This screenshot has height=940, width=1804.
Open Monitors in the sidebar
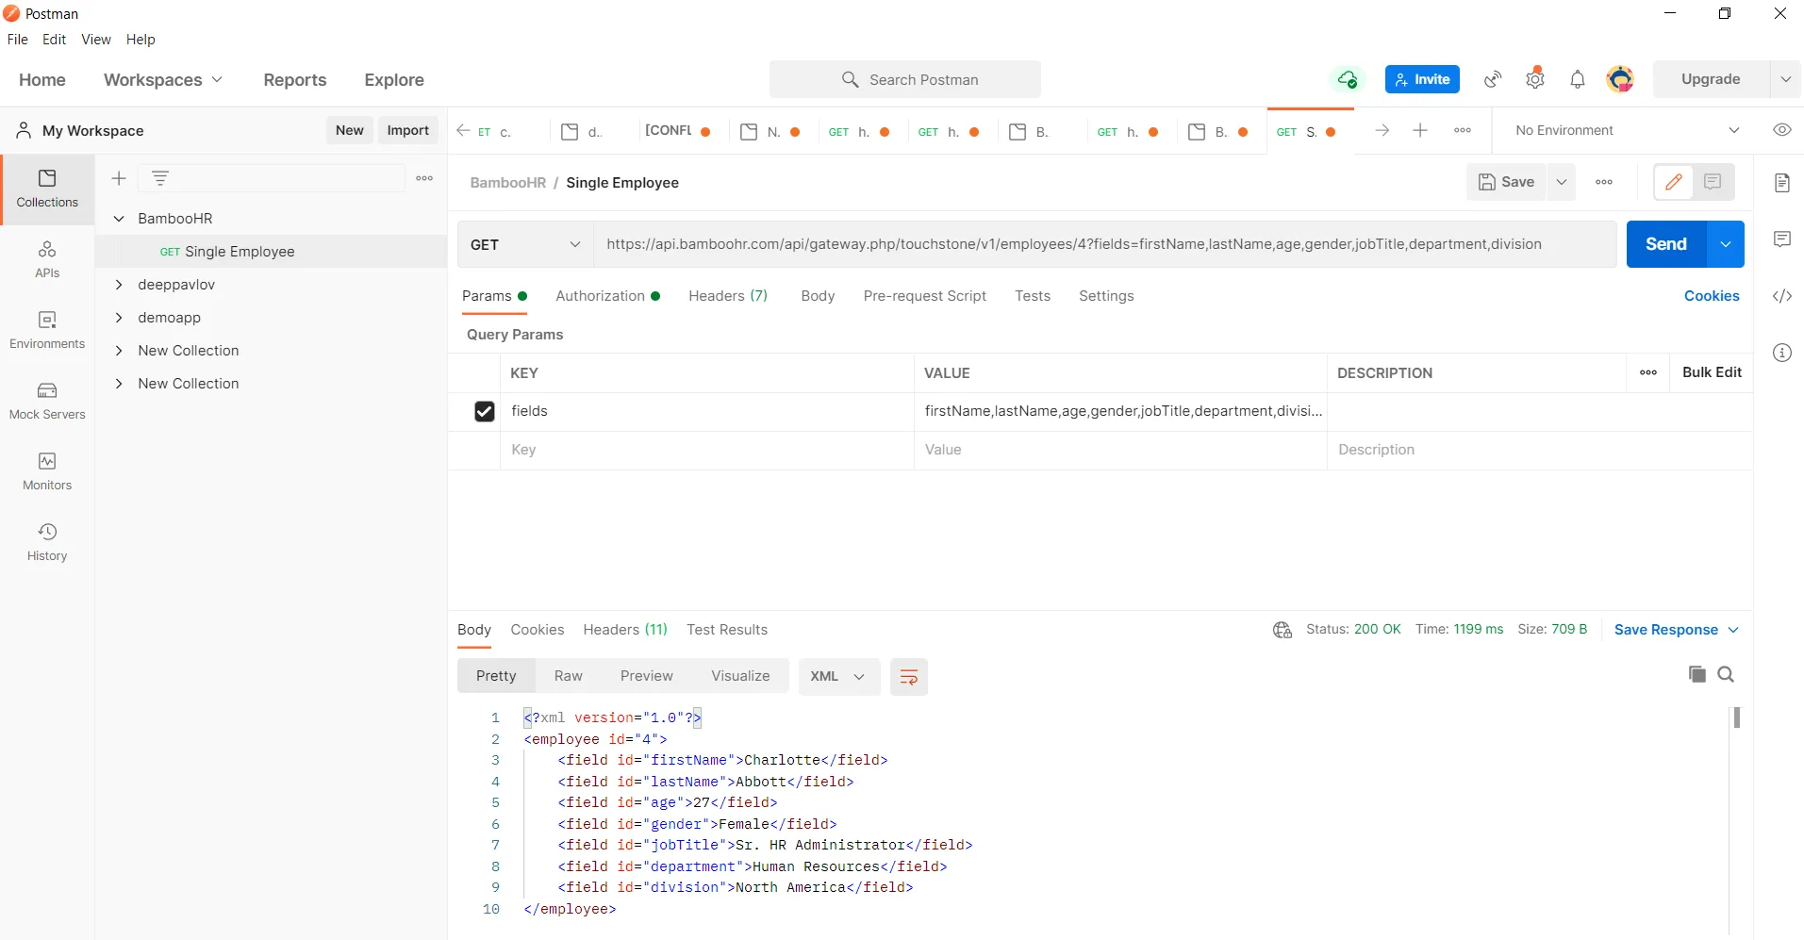pos(47,471)
